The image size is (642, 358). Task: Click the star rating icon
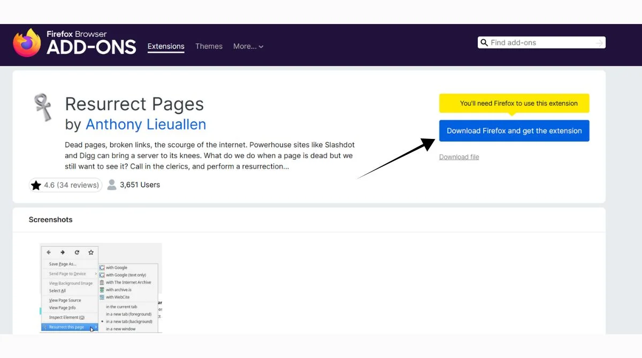[x=36, y=185]
